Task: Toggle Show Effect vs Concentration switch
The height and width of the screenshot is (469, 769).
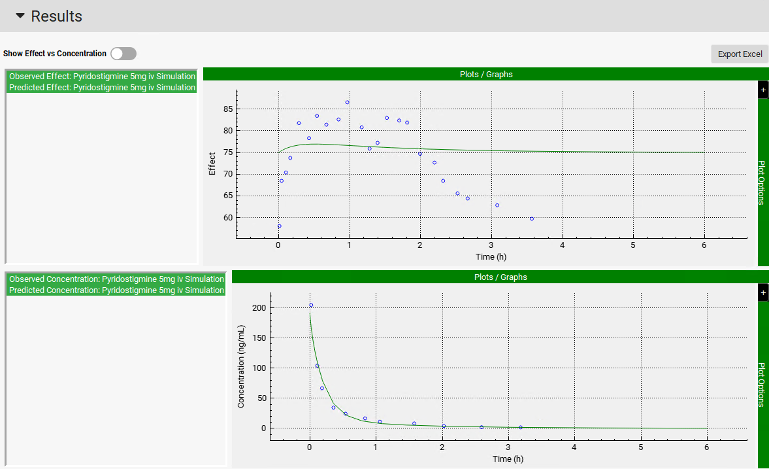Action: tap(123, 54)
